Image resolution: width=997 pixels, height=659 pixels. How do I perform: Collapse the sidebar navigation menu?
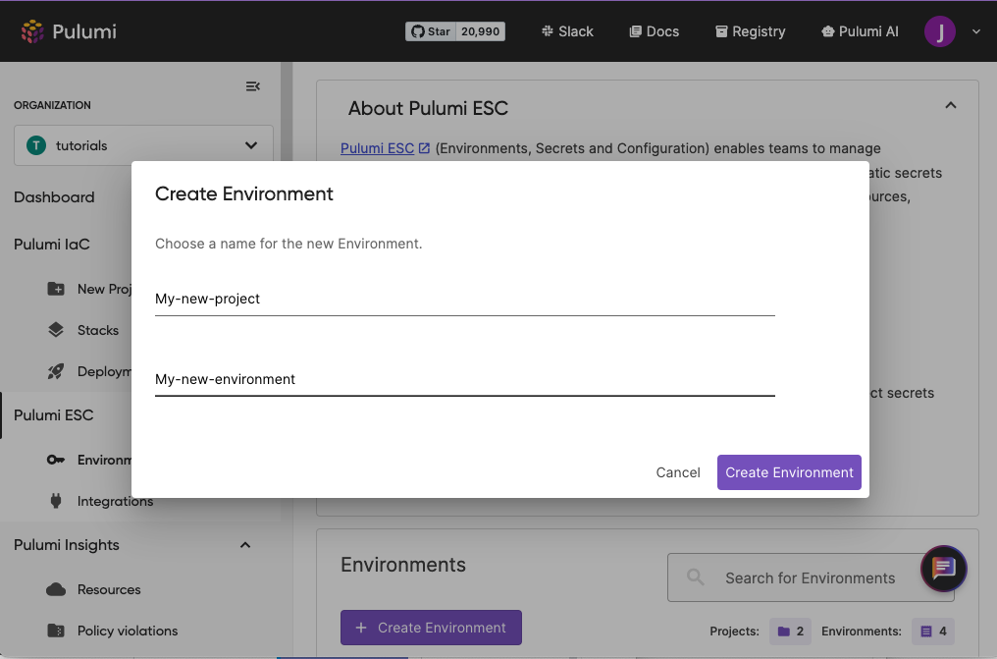[x=252, y=86]
